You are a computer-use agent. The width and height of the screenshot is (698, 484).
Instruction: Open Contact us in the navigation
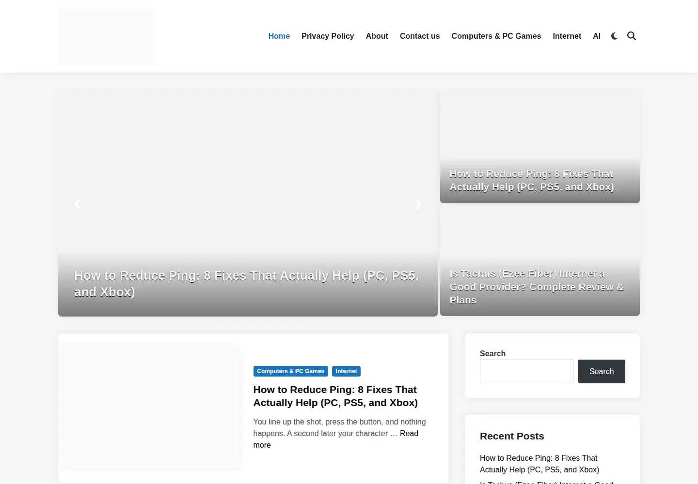(420, 36)
